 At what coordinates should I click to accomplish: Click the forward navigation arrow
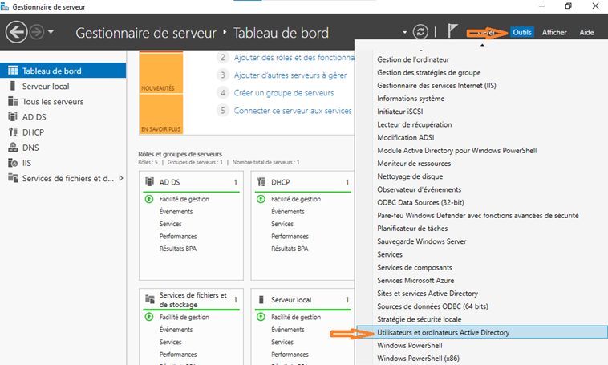[37, 32]
